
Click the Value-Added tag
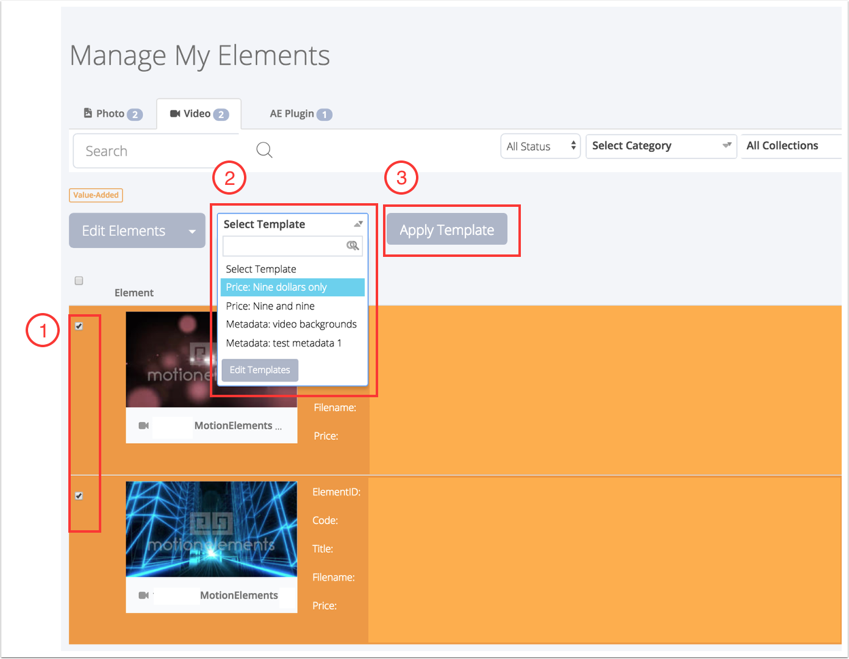[x=96, y=195]
